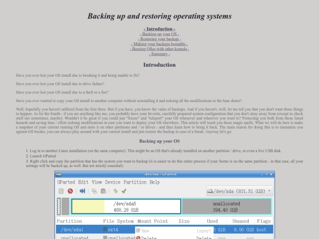Click the page title Backing up and restoring operating systems

pos(159,16)
